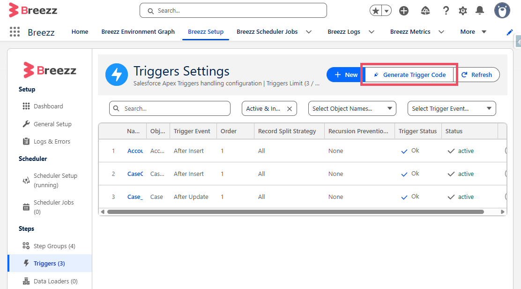The image size is (521, 289).
Task: Open the app launcher grid icon
Action: (15, 31)
